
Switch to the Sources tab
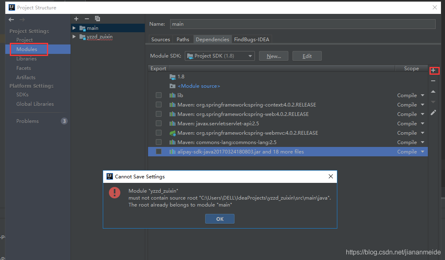(x=160, y=39)
